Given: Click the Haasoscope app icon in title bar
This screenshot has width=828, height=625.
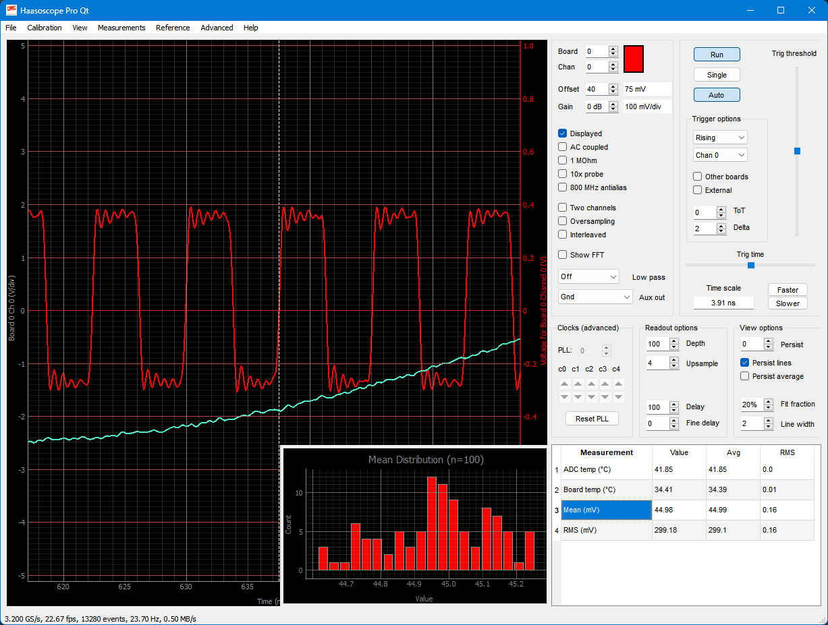Looking at the screenshot, I should pyautogui.click(x=11, y=10).
